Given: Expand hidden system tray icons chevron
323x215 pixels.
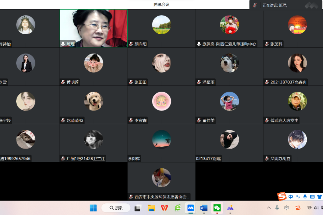Looking at the screenshot, I should pos(268,208).
